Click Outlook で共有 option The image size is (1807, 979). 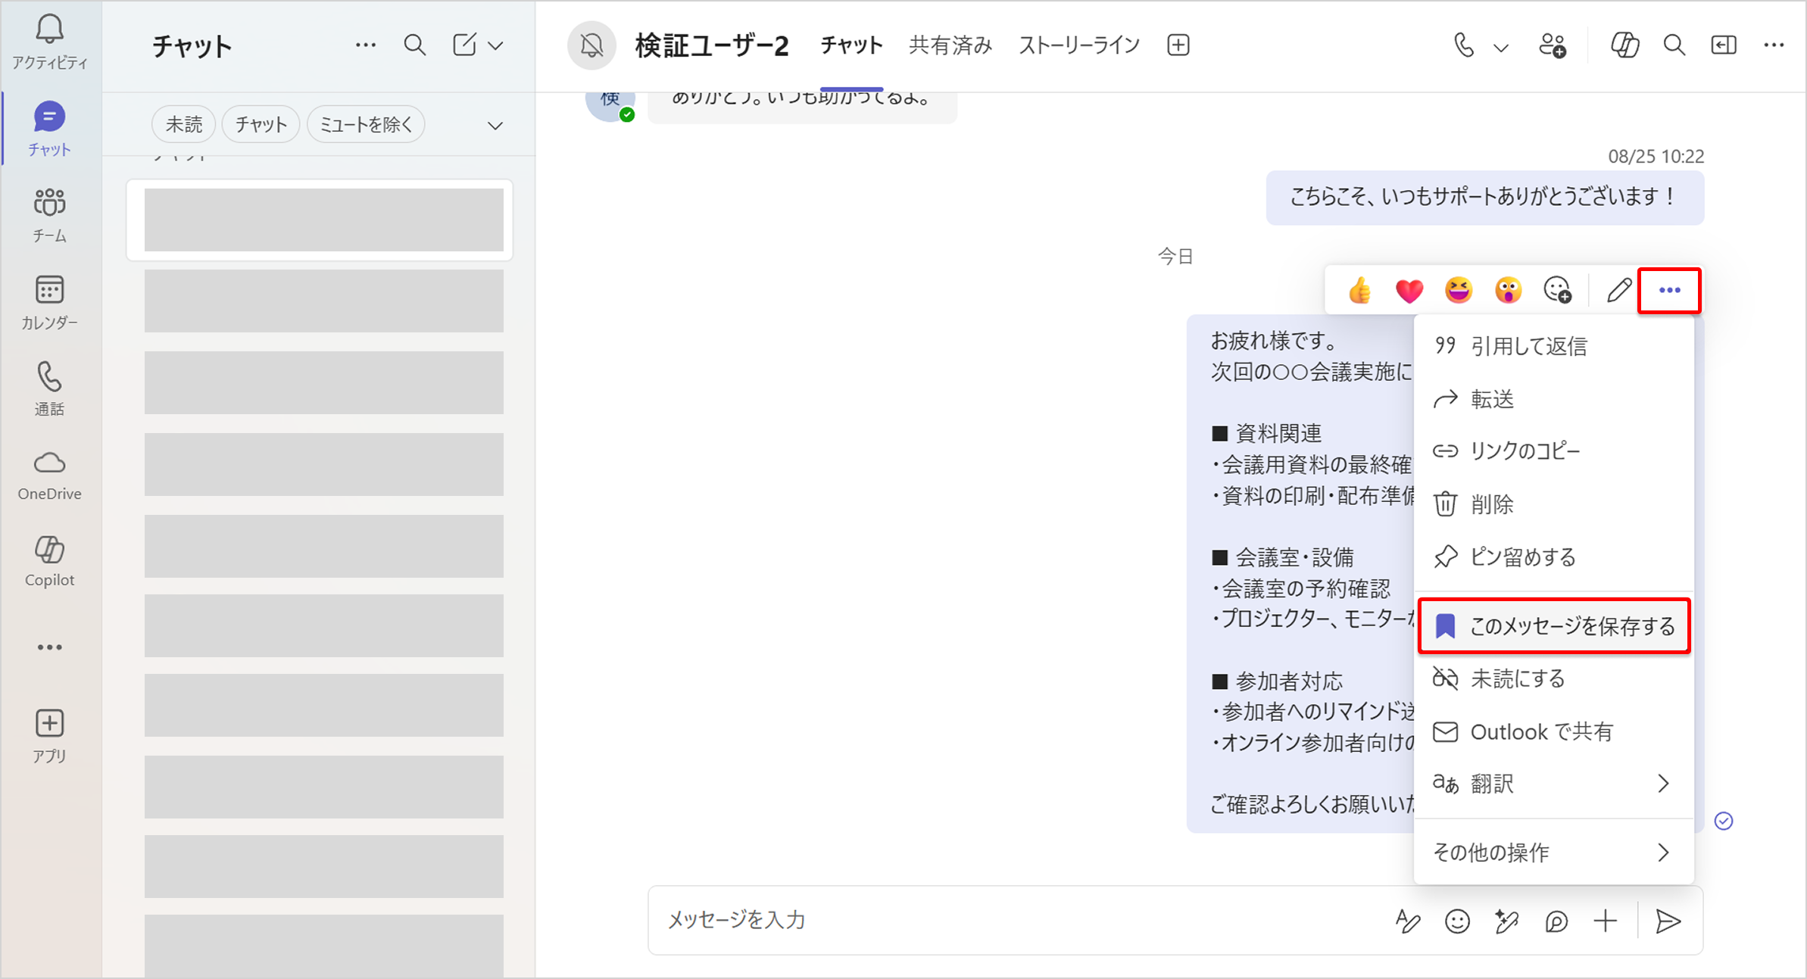(x=1541, y=732)
